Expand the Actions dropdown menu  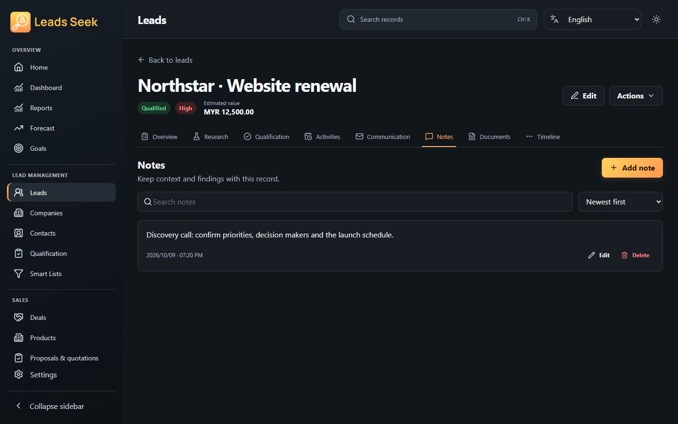tap(636, 96)
